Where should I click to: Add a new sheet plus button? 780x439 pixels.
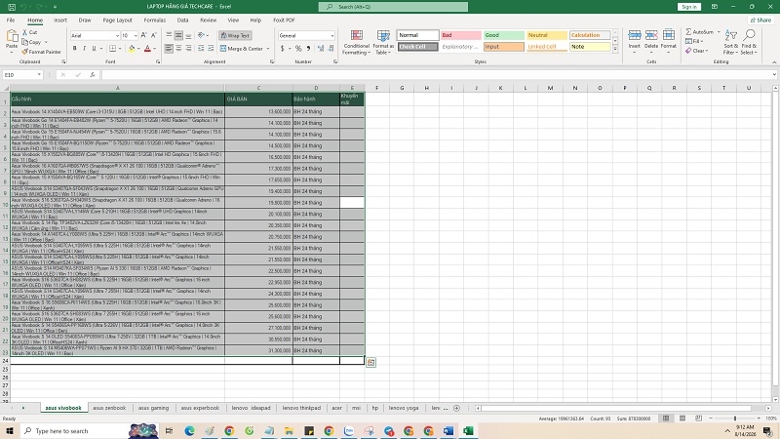(x=456, y=408)
